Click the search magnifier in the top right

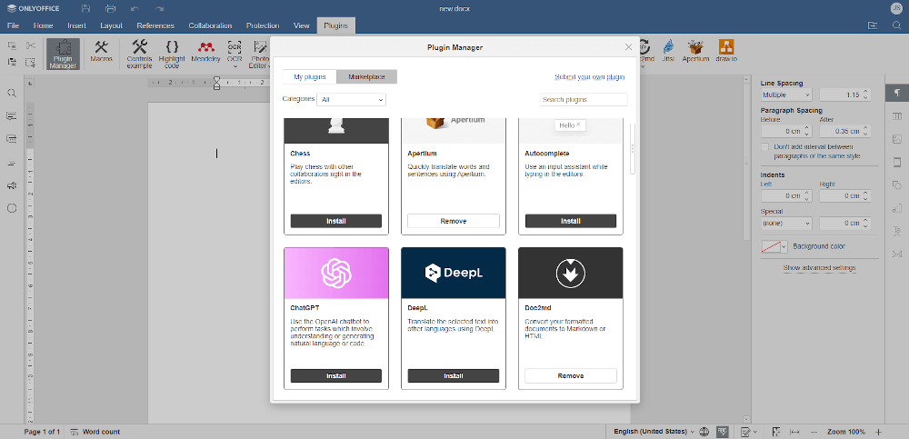point(897,25)
